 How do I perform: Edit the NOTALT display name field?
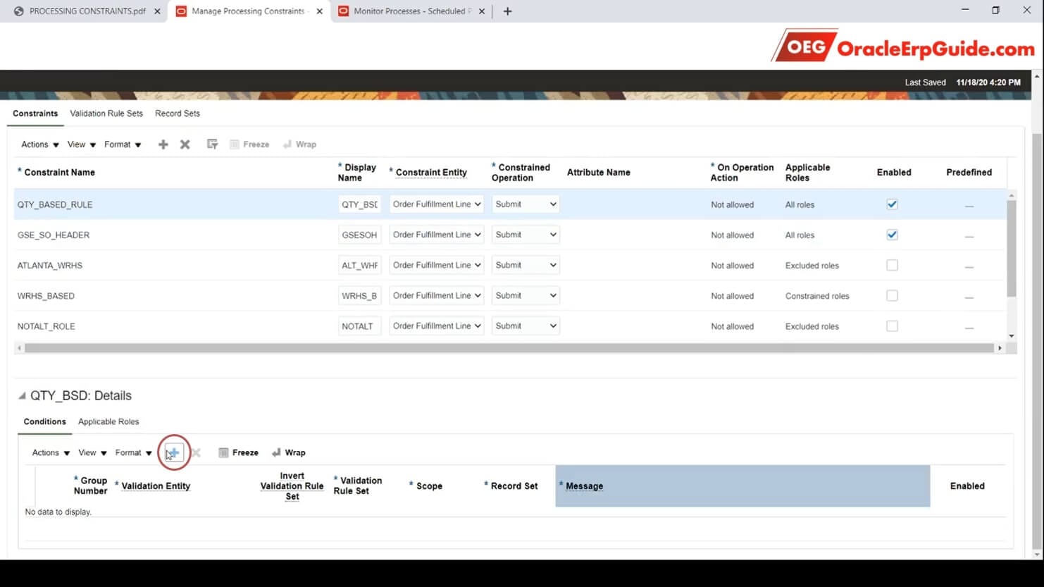(359, 326)
